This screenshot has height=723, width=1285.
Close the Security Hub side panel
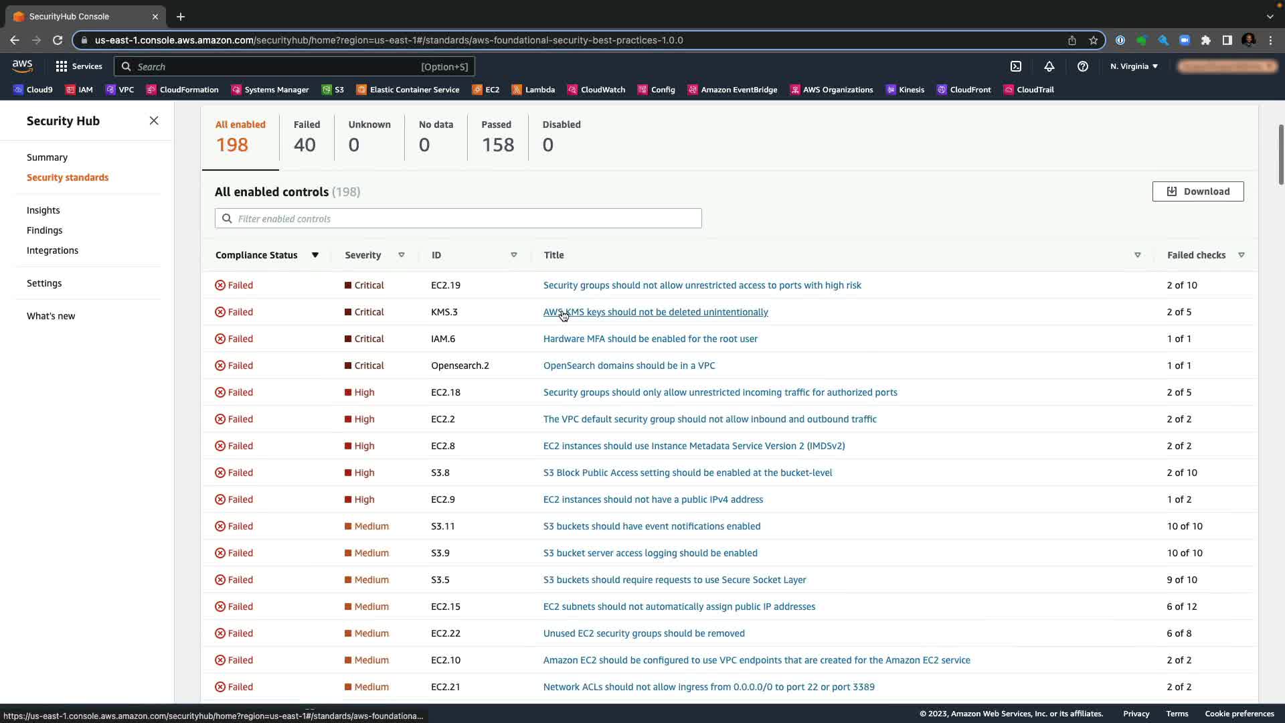tap(154, 120)
